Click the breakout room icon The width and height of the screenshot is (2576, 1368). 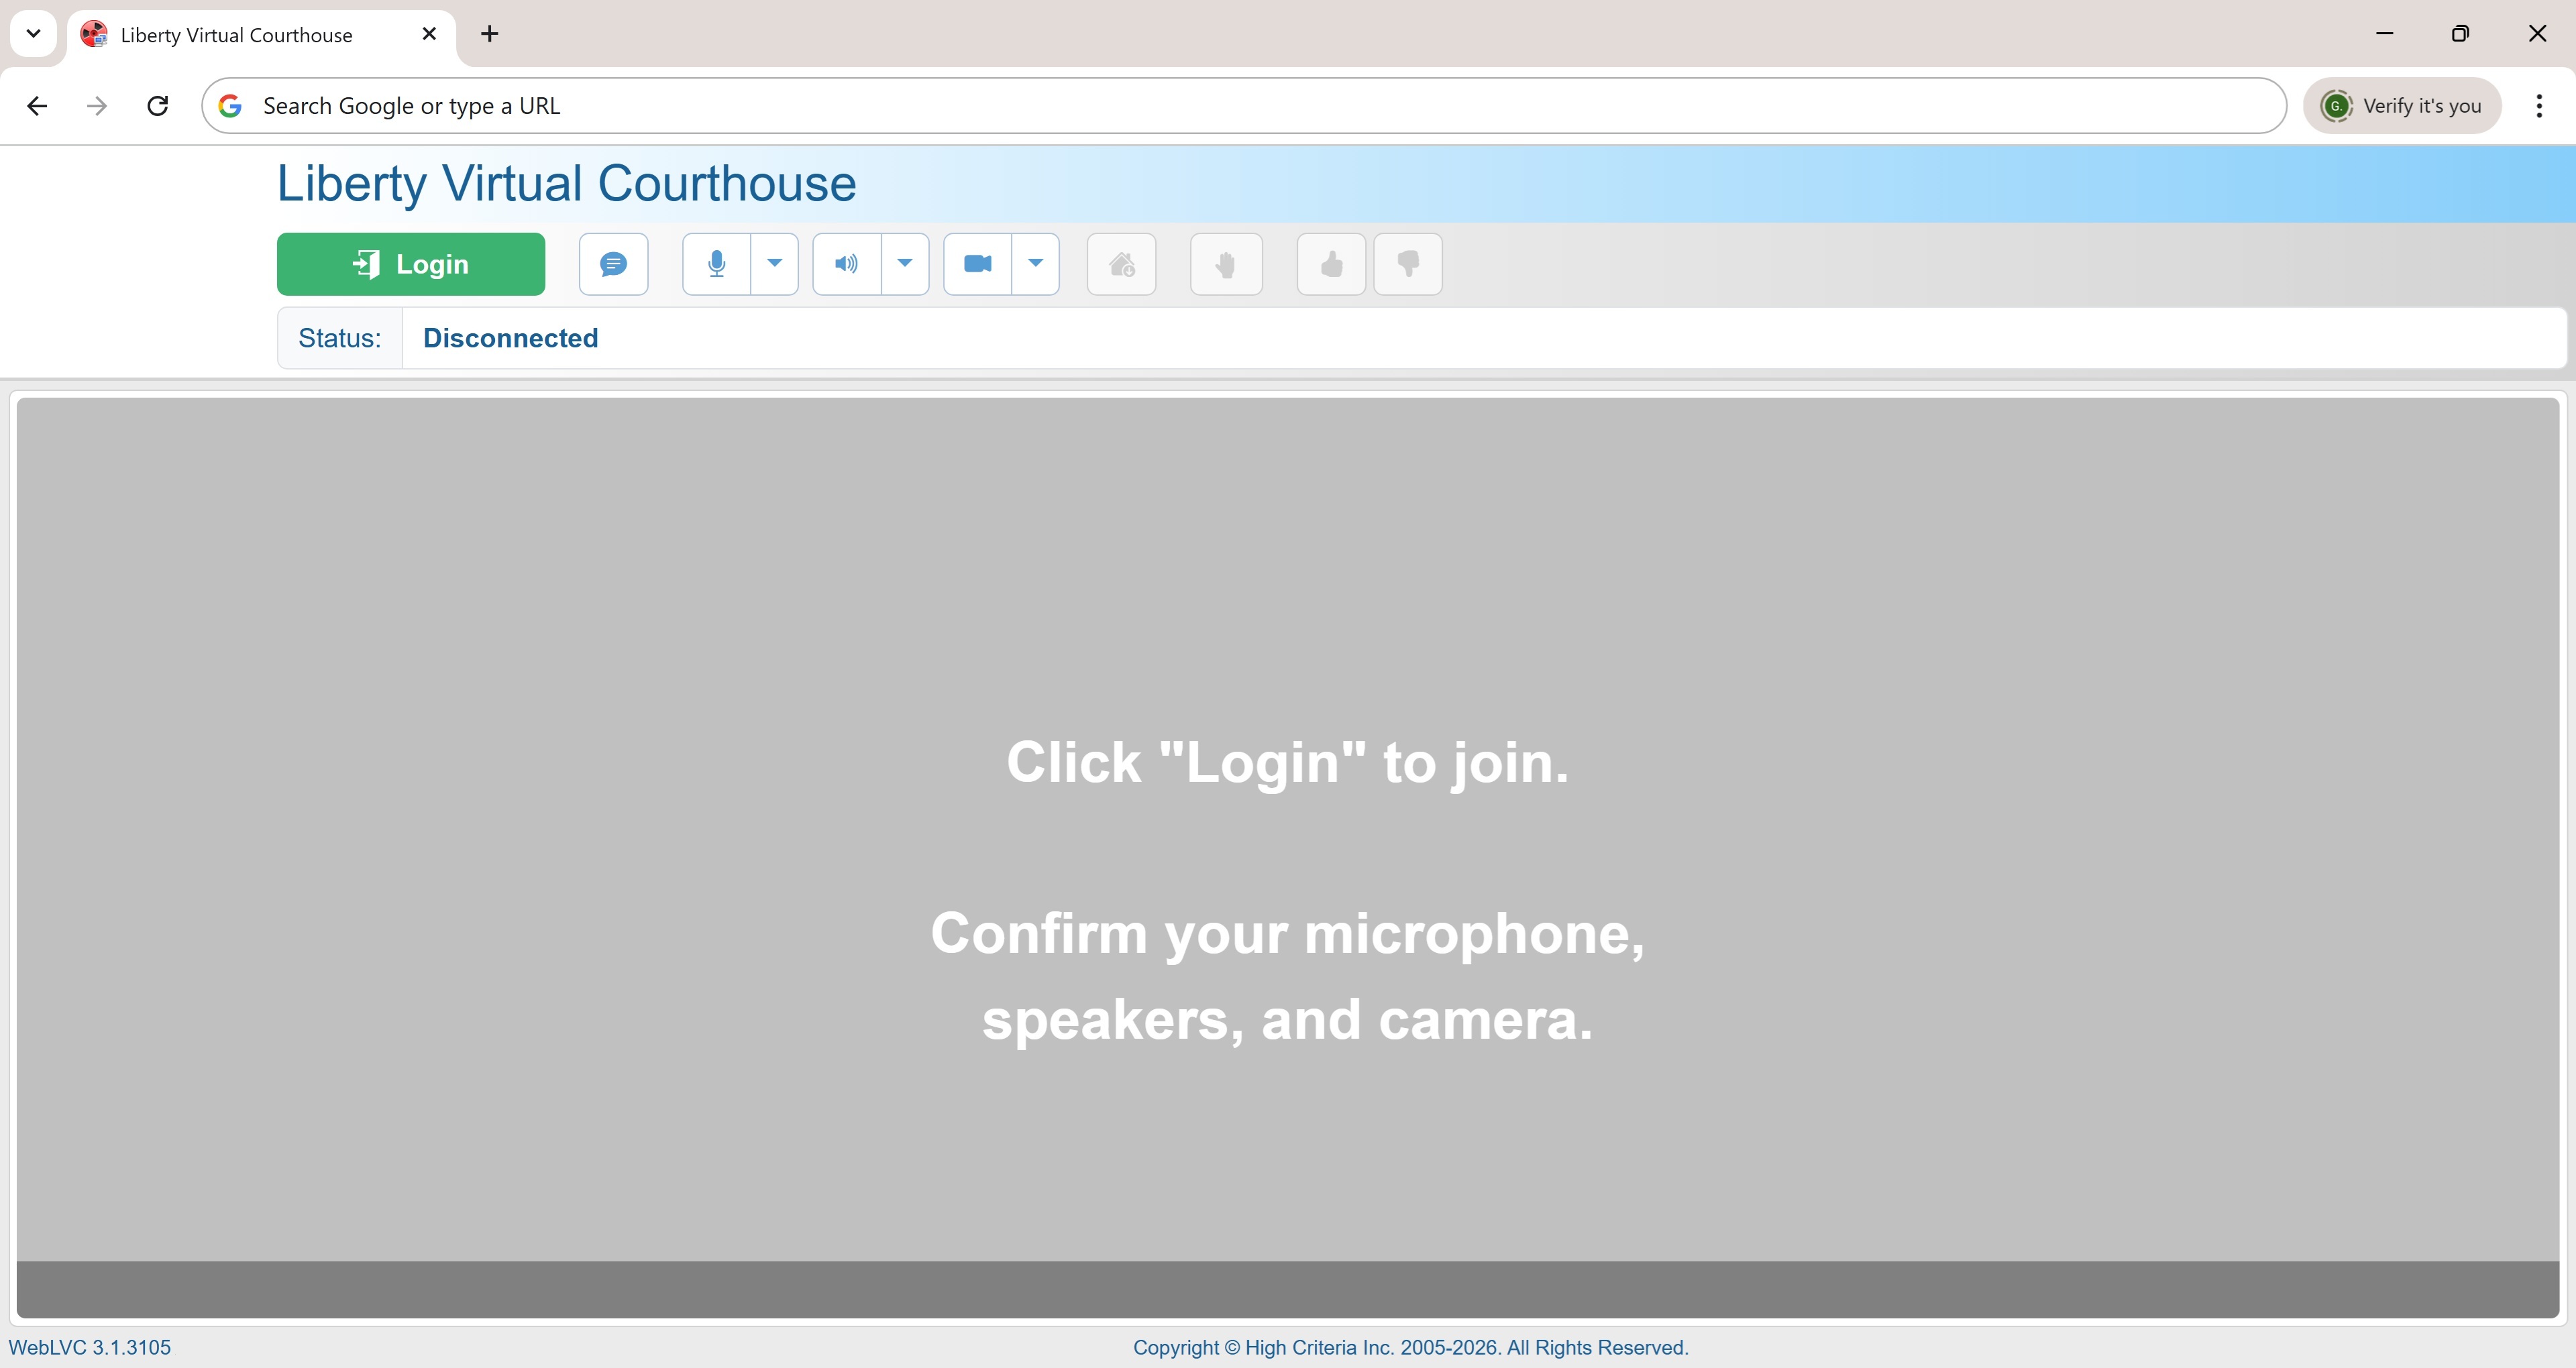(1122, 264)
